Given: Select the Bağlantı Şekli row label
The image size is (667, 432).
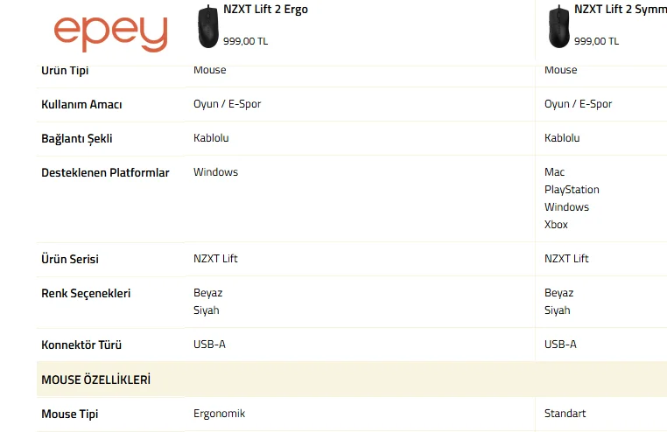Looking at the screenshot, I should pos(77,139).
